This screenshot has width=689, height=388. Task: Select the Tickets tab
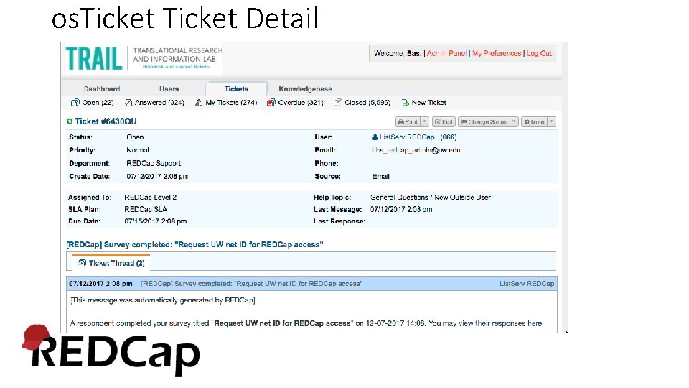coord(236,89)
